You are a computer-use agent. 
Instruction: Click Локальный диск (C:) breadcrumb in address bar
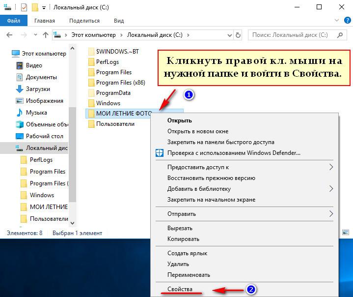pyautogui.click(x=155, y=35)
